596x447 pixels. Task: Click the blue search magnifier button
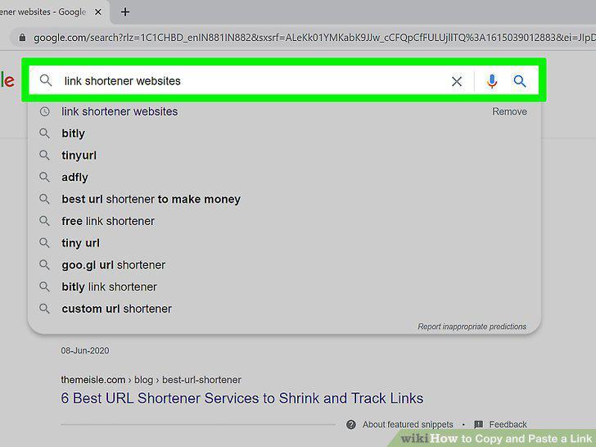[520, 81]
